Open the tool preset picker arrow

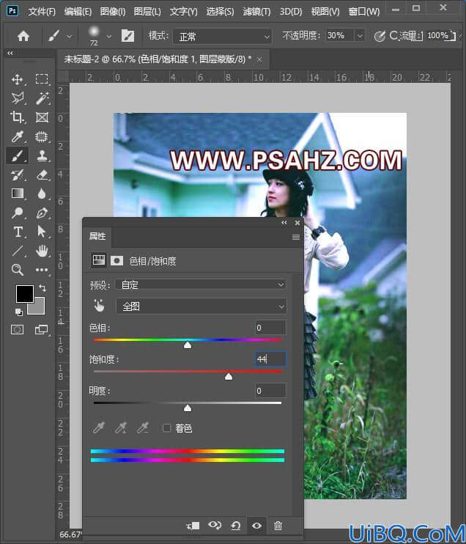[x=70, y=36]
